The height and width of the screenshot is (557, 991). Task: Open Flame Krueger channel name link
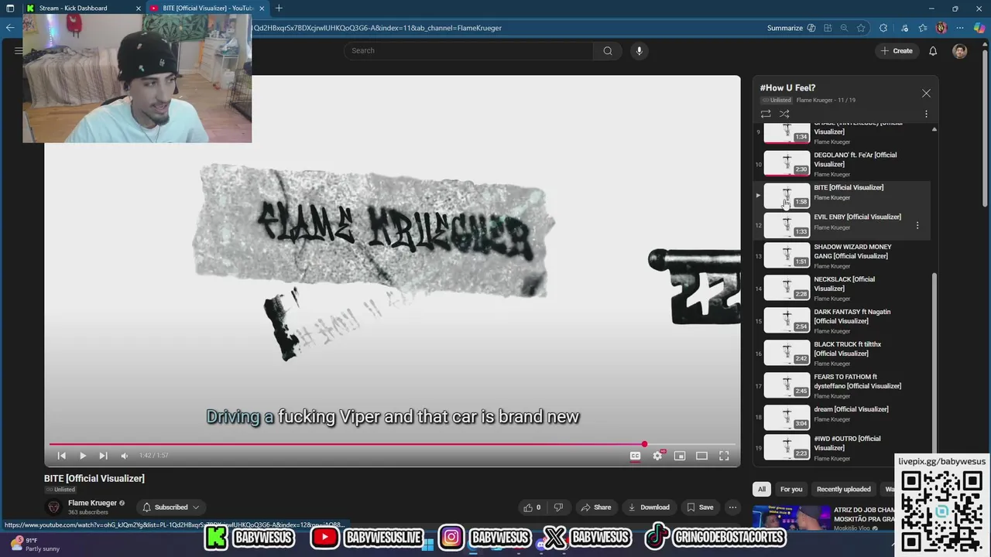pyautogui.click(x=92, y=503)
